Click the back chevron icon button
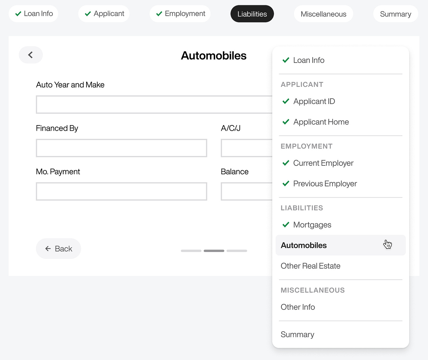Screen dimensions: 428x360 pos(31,55)
